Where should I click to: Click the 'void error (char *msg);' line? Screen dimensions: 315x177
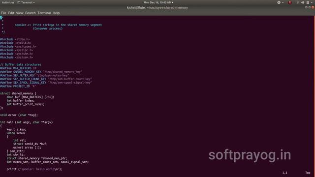tap(19, 115)
